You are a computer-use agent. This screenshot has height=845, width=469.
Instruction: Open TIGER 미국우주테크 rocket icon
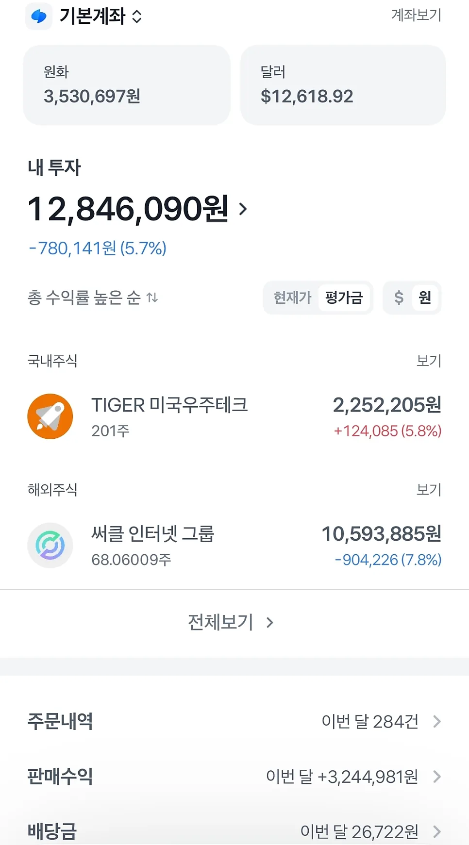[x=50, y=416]
